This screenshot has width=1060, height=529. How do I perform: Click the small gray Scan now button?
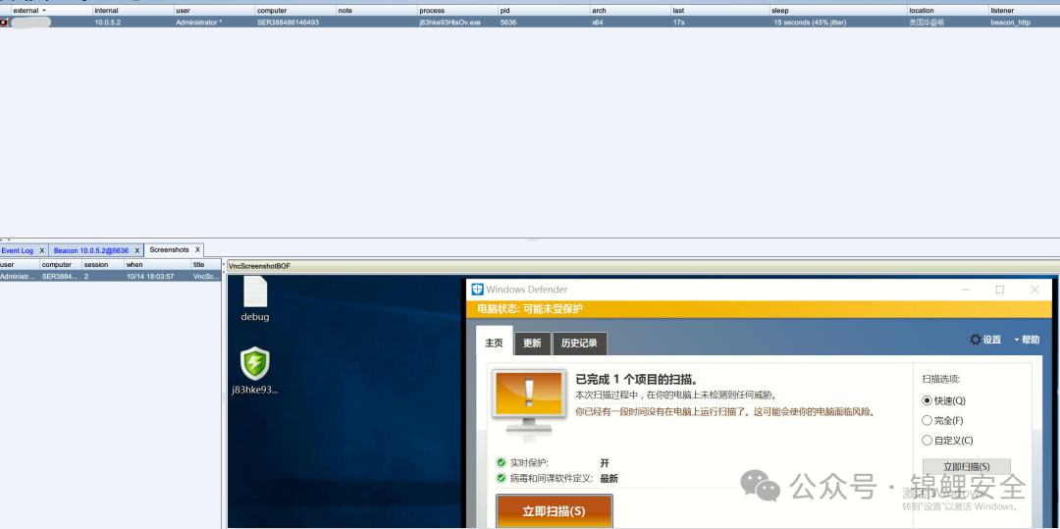pos(966,466)
